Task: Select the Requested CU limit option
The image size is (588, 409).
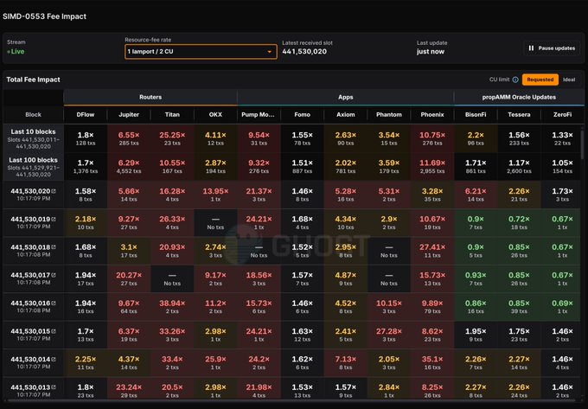Action: point(540,80)
